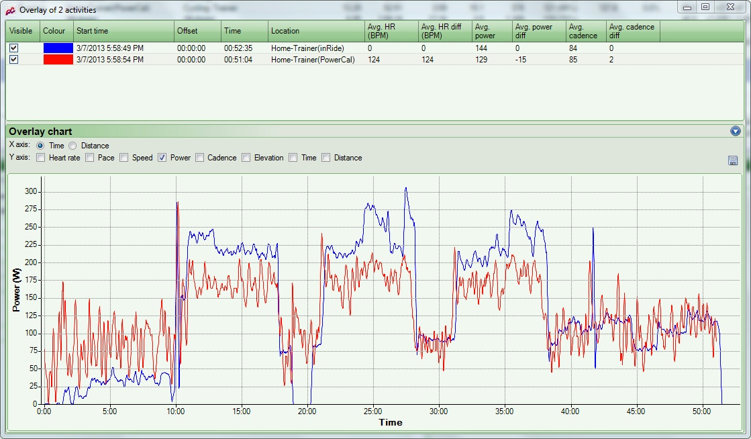The width and height of the screenshot is (751, 439).
Task: Click the blue colour swatch
Action: (x=57, y=48)
